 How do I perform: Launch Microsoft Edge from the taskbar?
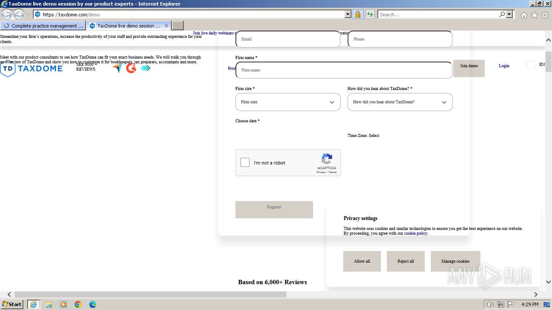pos(93,304)
